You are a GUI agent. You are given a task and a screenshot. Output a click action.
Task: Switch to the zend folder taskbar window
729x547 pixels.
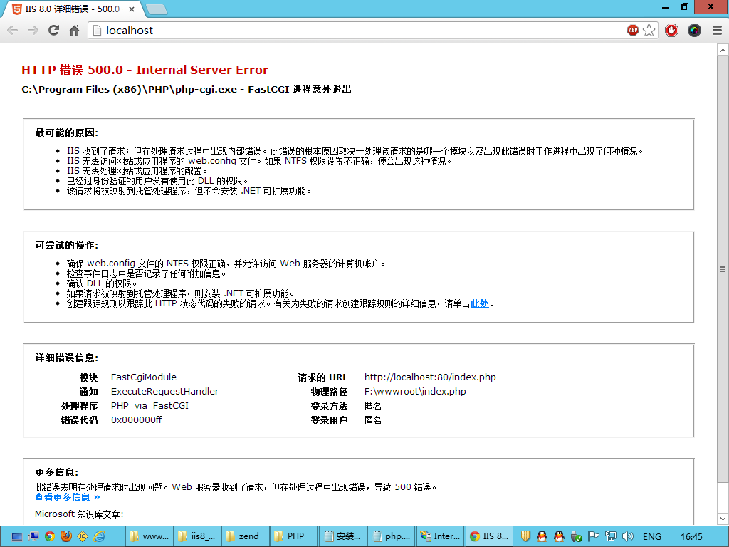[246, 536]
